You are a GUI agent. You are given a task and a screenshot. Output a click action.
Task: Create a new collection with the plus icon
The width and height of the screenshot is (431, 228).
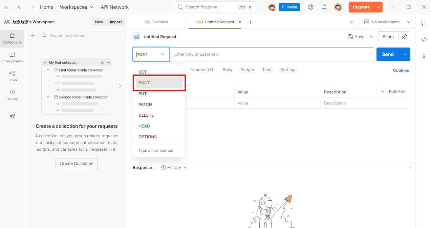click(x=33, y=35)
